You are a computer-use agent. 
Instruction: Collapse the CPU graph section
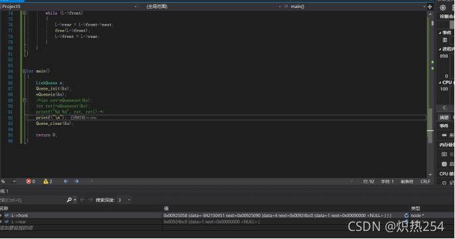(440, 82)
